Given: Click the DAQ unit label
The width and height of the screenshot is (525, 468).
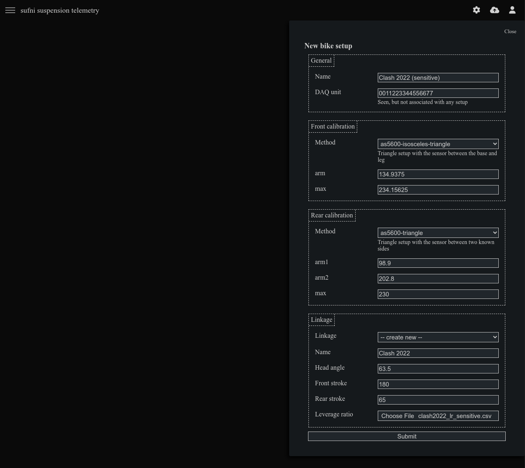Looking at the screenshot, I should point(328,92).
